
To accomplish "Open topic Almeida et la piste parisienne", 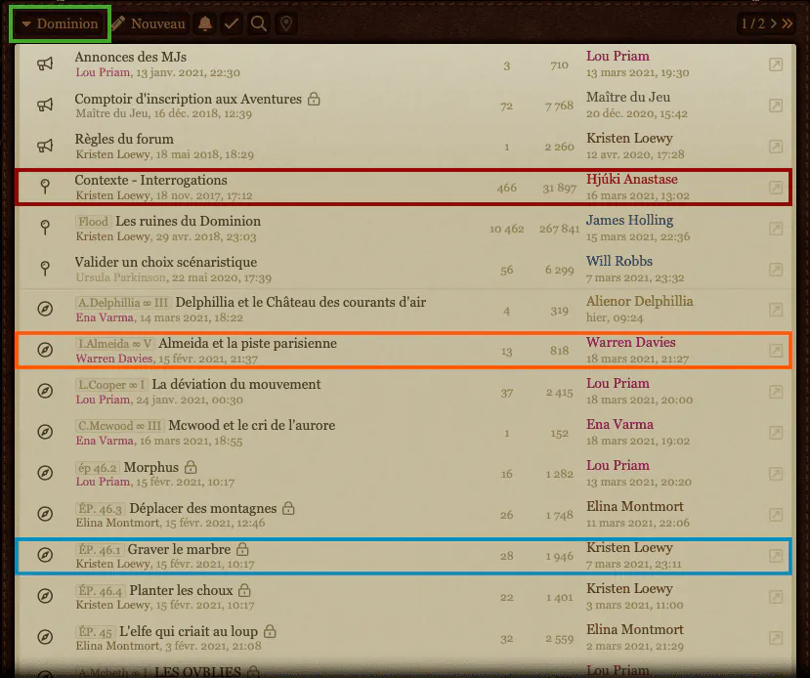I will [247, 343].
